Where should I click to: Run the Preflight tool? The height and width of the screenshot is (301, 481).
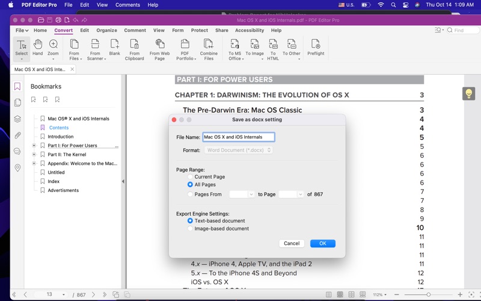(316, 48)
